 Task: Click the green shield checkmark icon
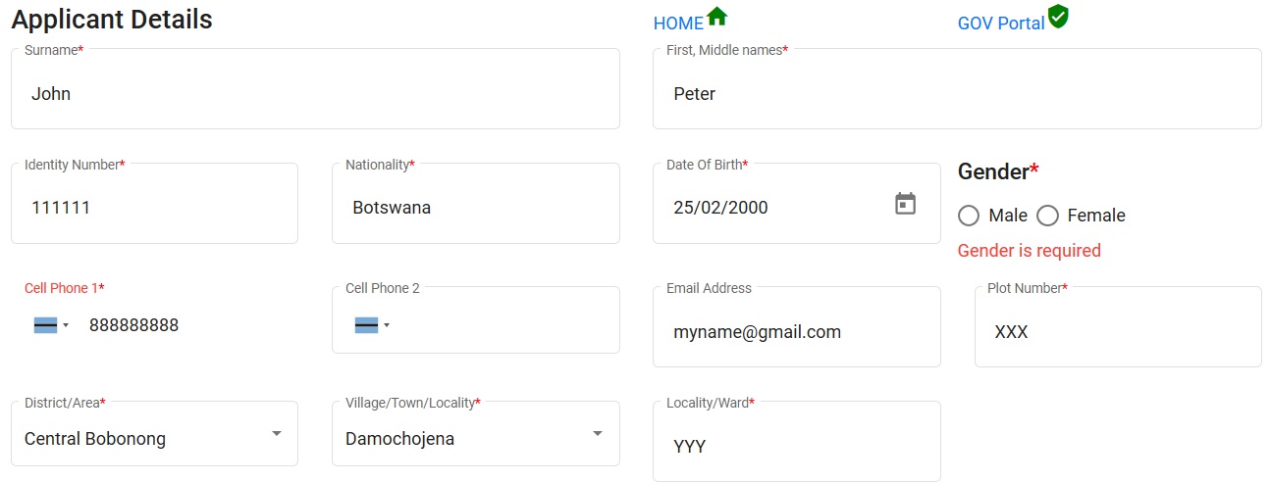(1058, 17)
